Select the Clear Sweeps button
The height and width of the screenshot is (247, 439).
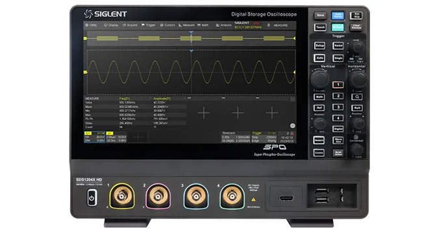click(356, 27)
